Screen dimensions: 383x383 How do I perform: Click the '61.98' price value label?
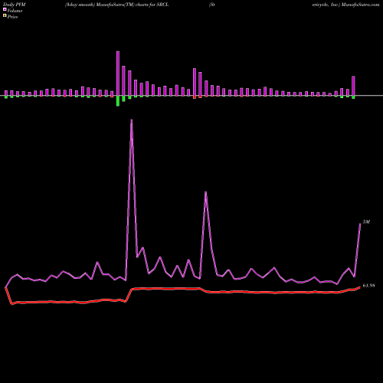click(368, 286)
